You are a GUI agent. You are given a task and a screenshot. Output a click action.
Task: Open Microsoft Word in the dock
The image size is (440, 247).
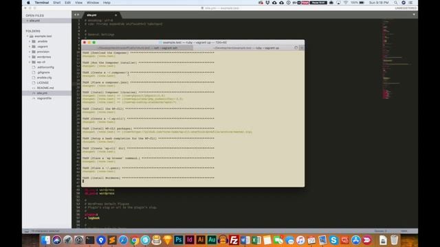click(x=245, y=240)
